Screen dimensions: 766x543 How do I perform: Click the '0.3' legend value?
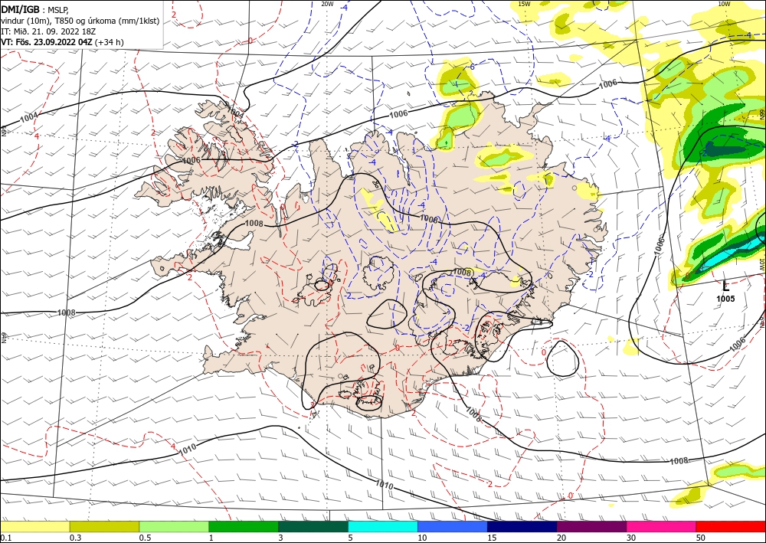(x=76, y=538)
